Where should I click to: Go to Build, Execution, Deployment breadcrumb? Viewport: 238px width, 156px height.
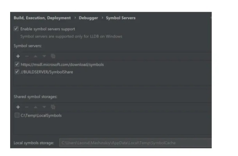42,18
